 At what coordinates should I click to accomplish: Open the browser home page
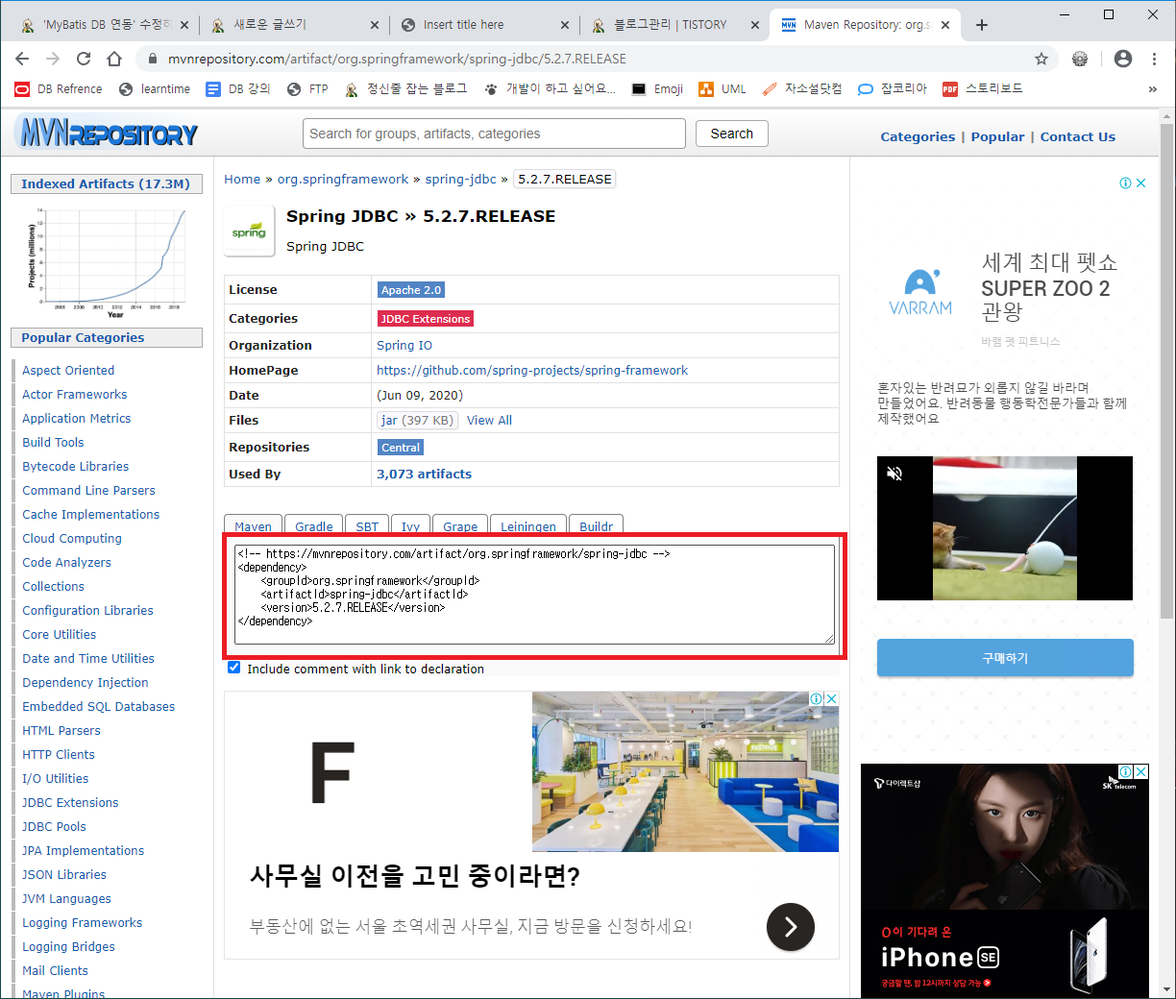[113, 59]
